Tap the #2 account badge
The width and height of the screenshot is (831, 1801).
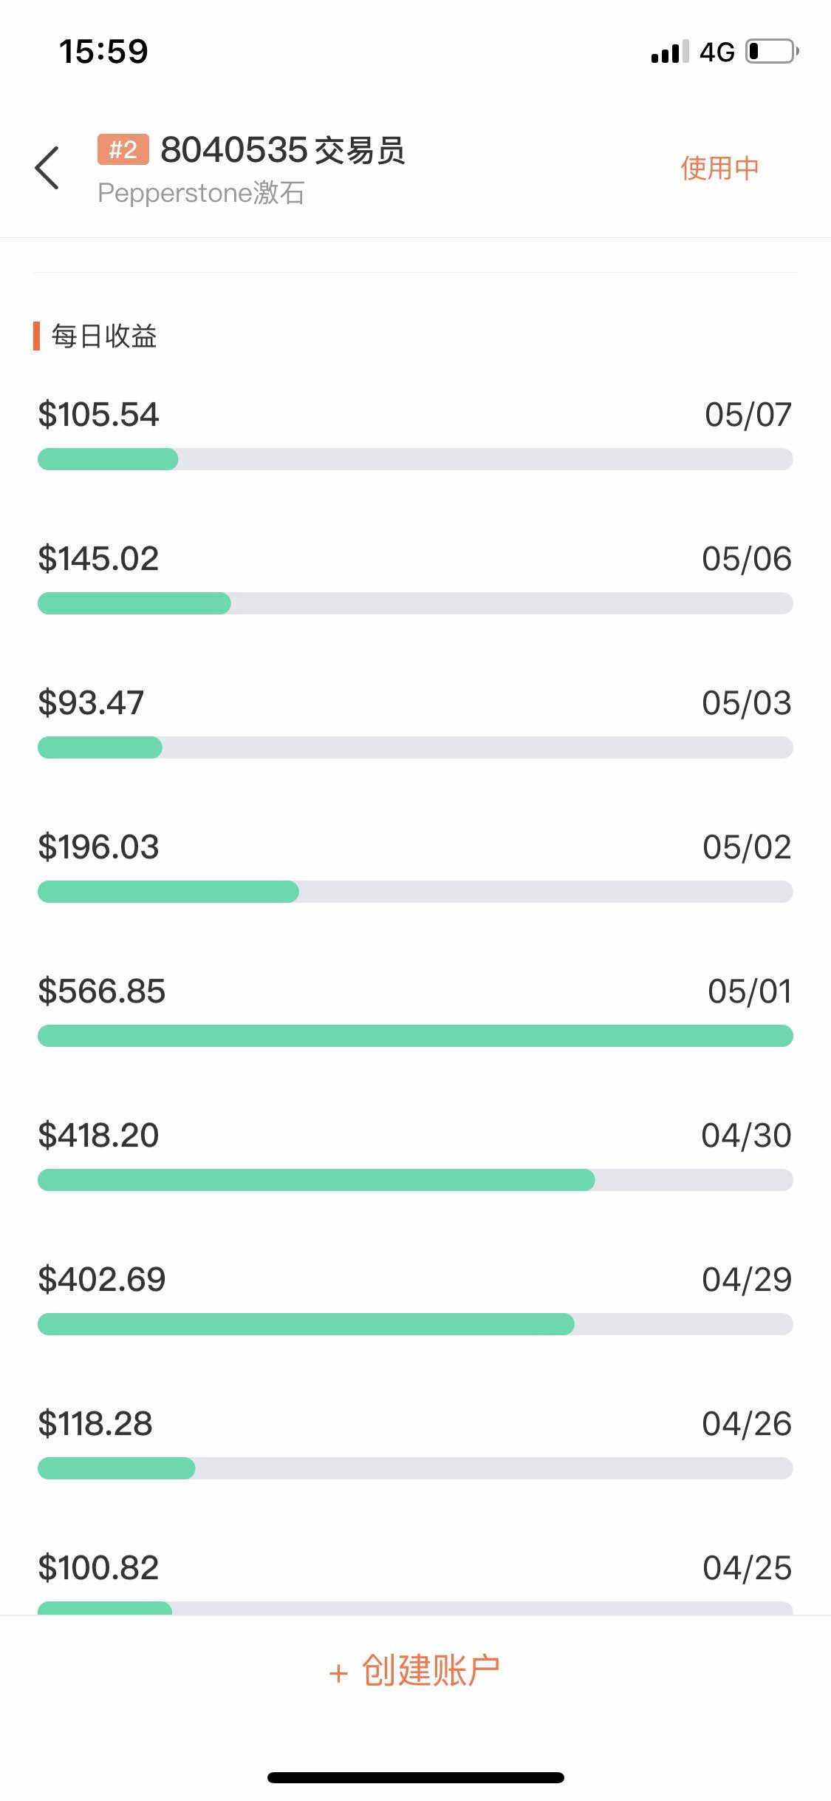(x=123, y=149)
